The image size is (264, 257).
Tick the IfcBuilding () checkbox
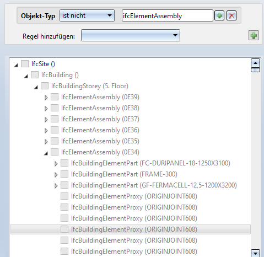[35, 75]
